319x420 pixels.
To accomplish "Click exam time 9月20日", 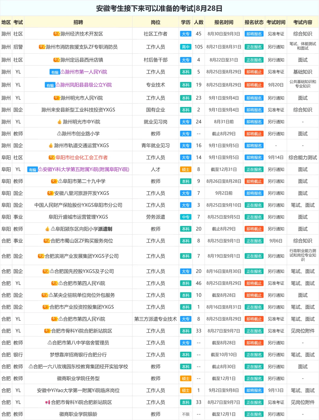I will pyautogui.click(x=276, y=85).
